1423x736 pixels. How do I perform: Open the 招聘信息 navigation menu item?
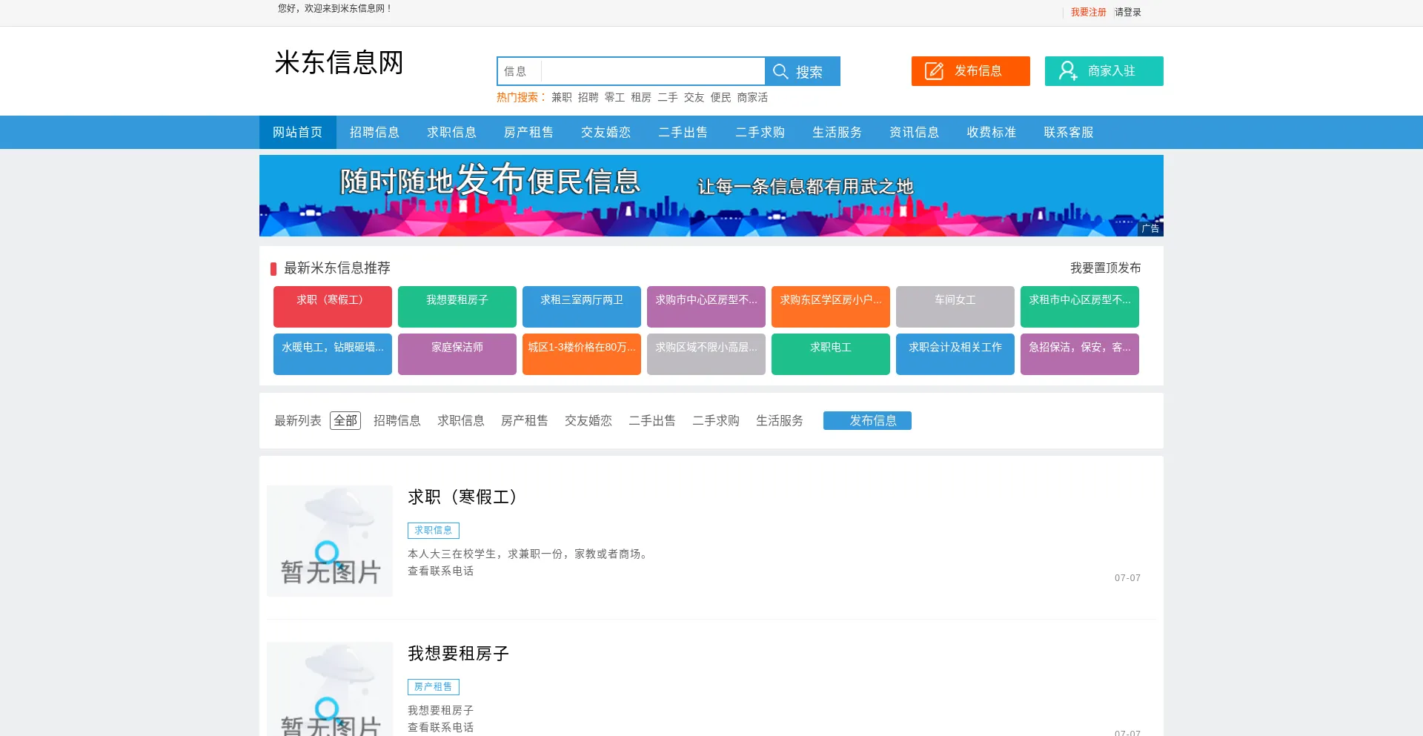[x=375, y=132]
